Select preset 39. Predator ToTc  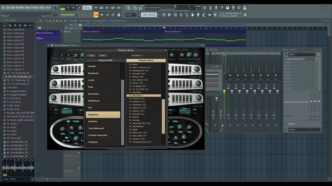tap(144, 98)
